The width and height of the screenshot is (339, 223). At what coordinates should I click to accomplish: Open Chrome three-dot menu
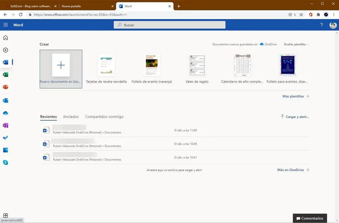coord(334,15)
